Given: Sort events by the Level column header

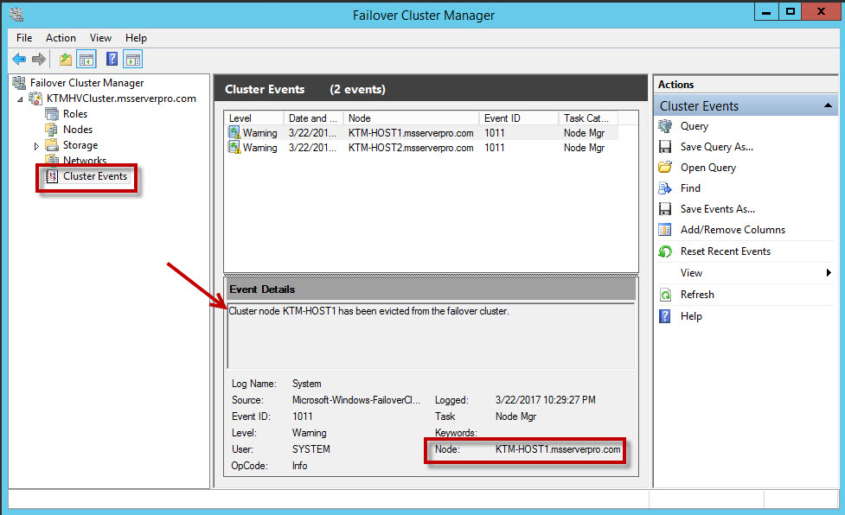Looking at the screenshot, I should [x=253, y=118].
